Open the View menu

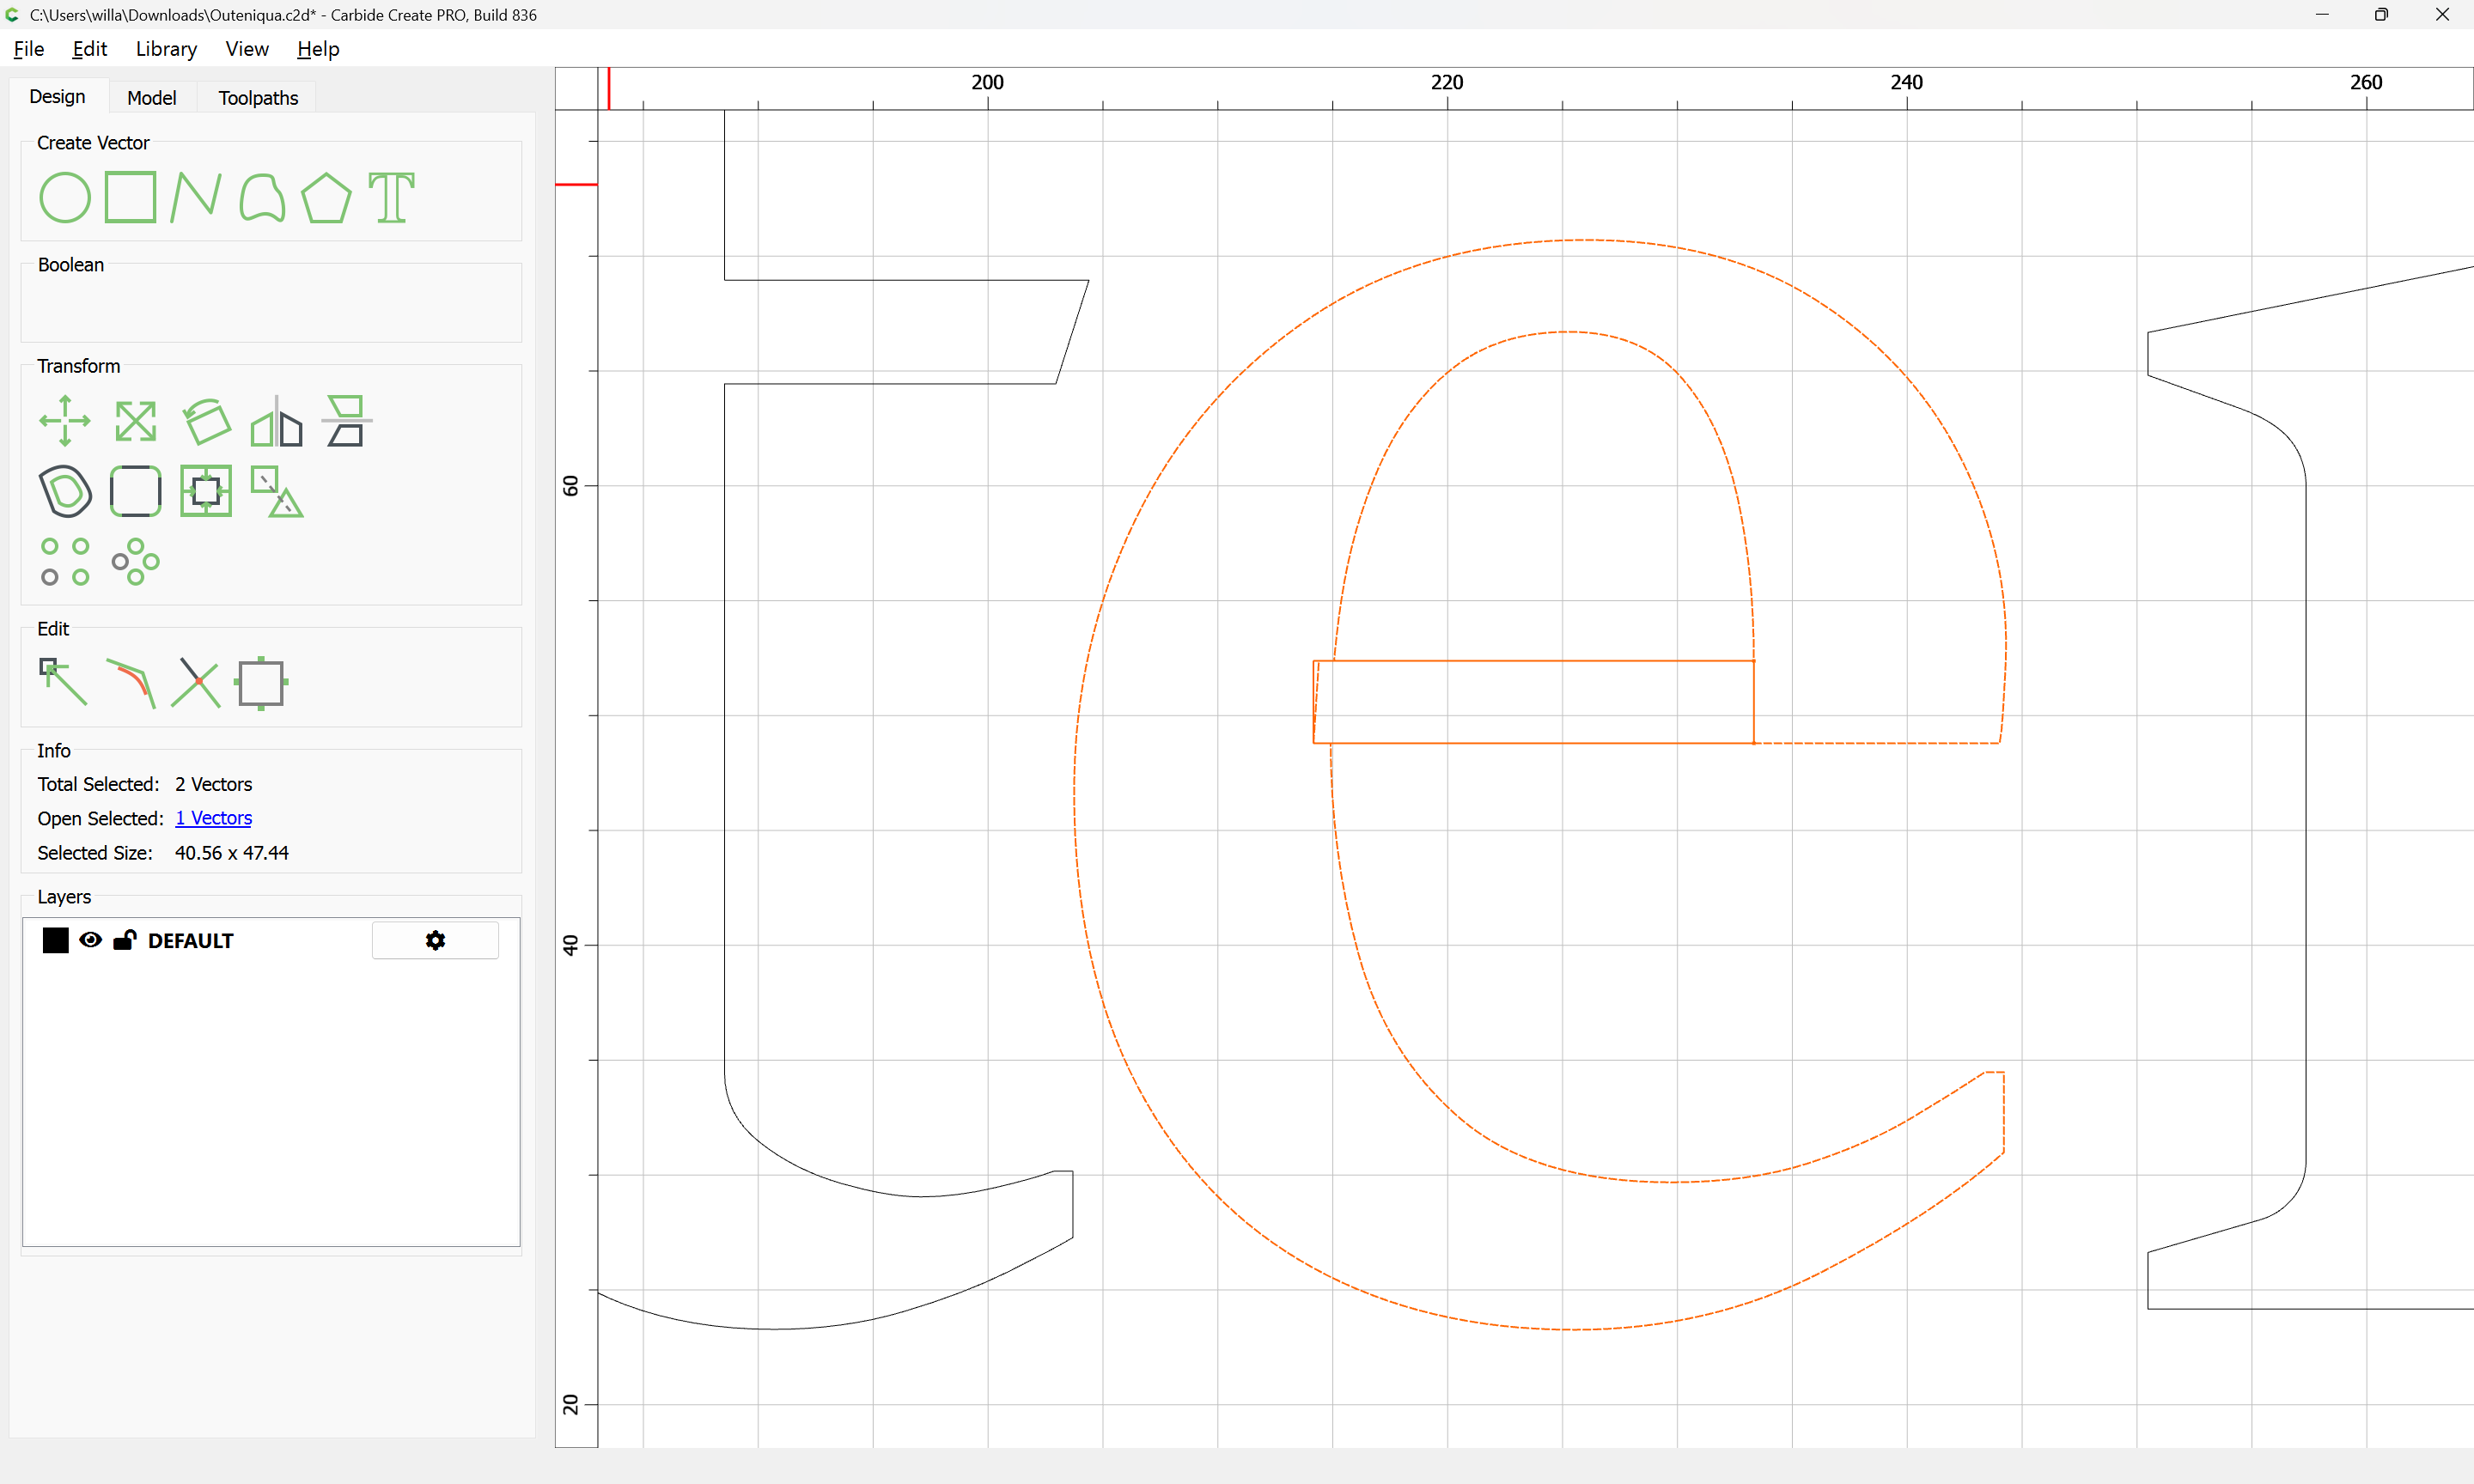[246, 49]
